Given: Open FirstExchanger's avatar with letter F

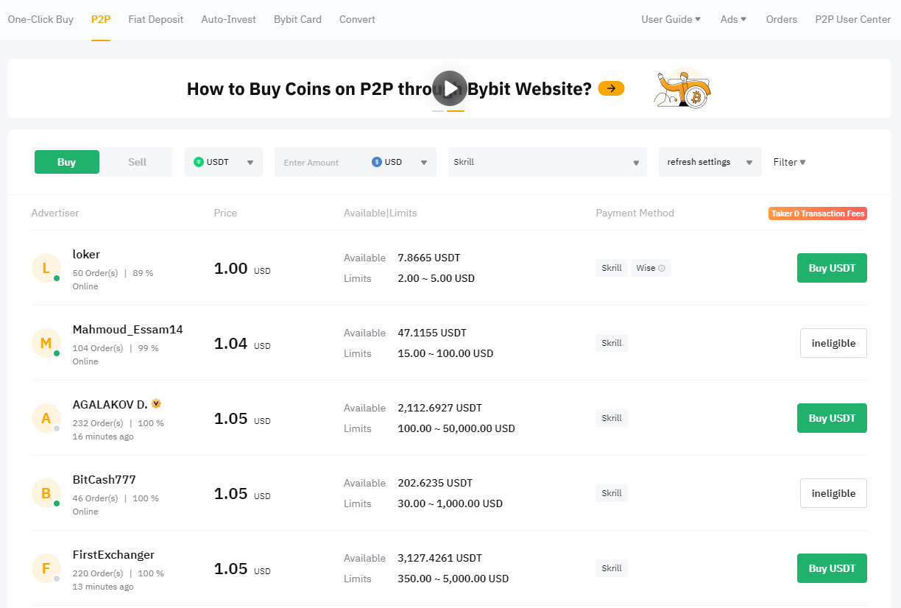Looking at the screenshot, I should 46,568.
